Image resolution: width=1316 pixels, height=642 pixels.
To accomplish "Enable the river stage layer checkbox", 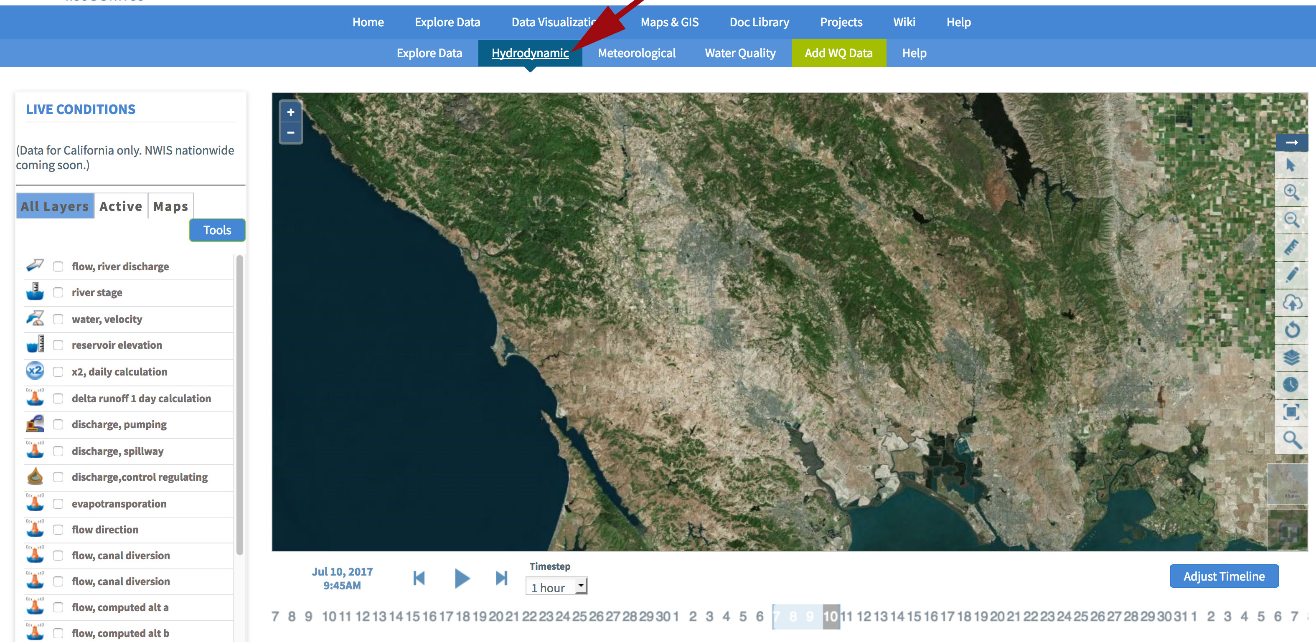I will click(58, 293).
